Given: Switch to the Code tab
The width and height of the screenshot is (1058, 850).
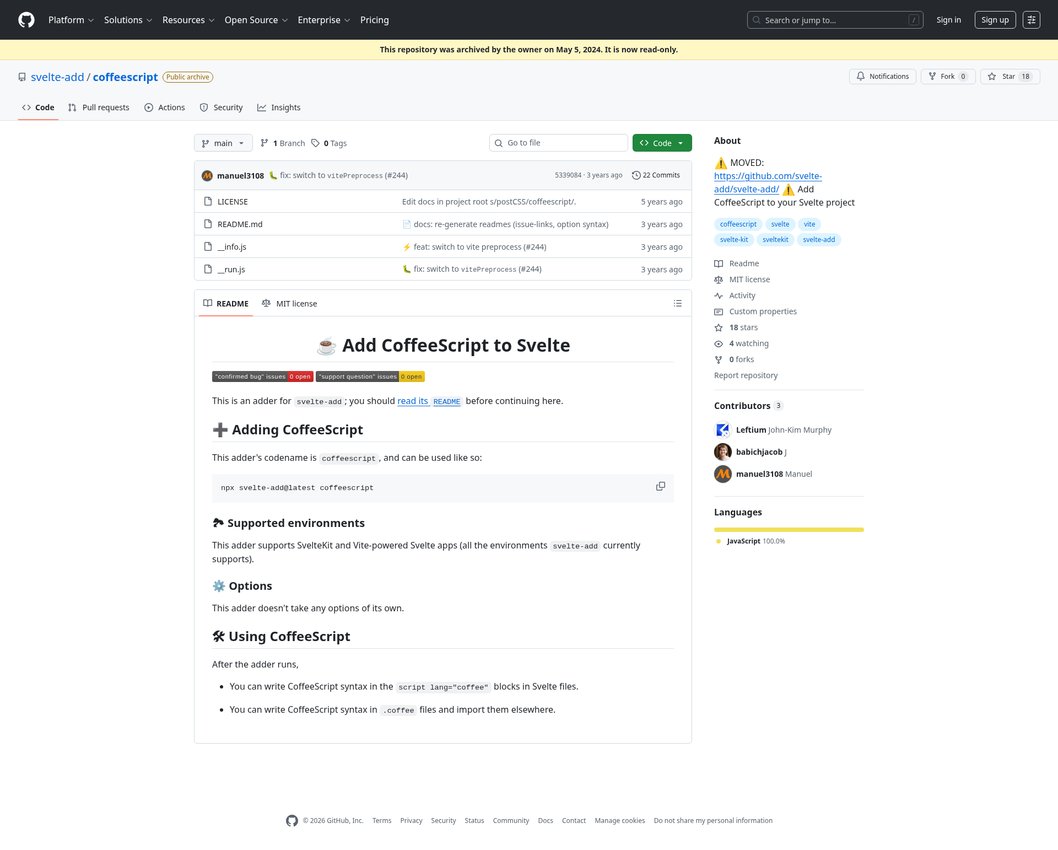Looking at the screenshot, I should coord(38,107).
